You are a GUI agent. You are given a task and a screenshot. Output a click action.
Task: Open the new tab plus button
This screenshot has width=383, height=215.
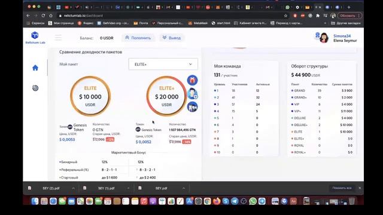point(349,7)
